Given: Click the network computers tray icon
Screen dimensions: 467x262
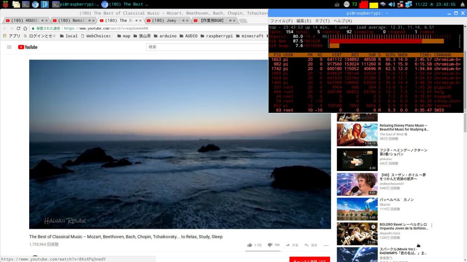Looking at the screenshot, I should tap(409, 4).
